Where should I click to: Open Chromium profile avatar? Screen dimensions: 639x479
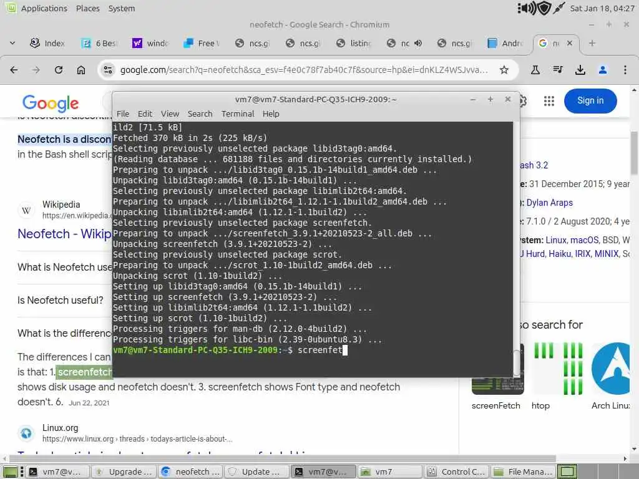coord(602,70)
